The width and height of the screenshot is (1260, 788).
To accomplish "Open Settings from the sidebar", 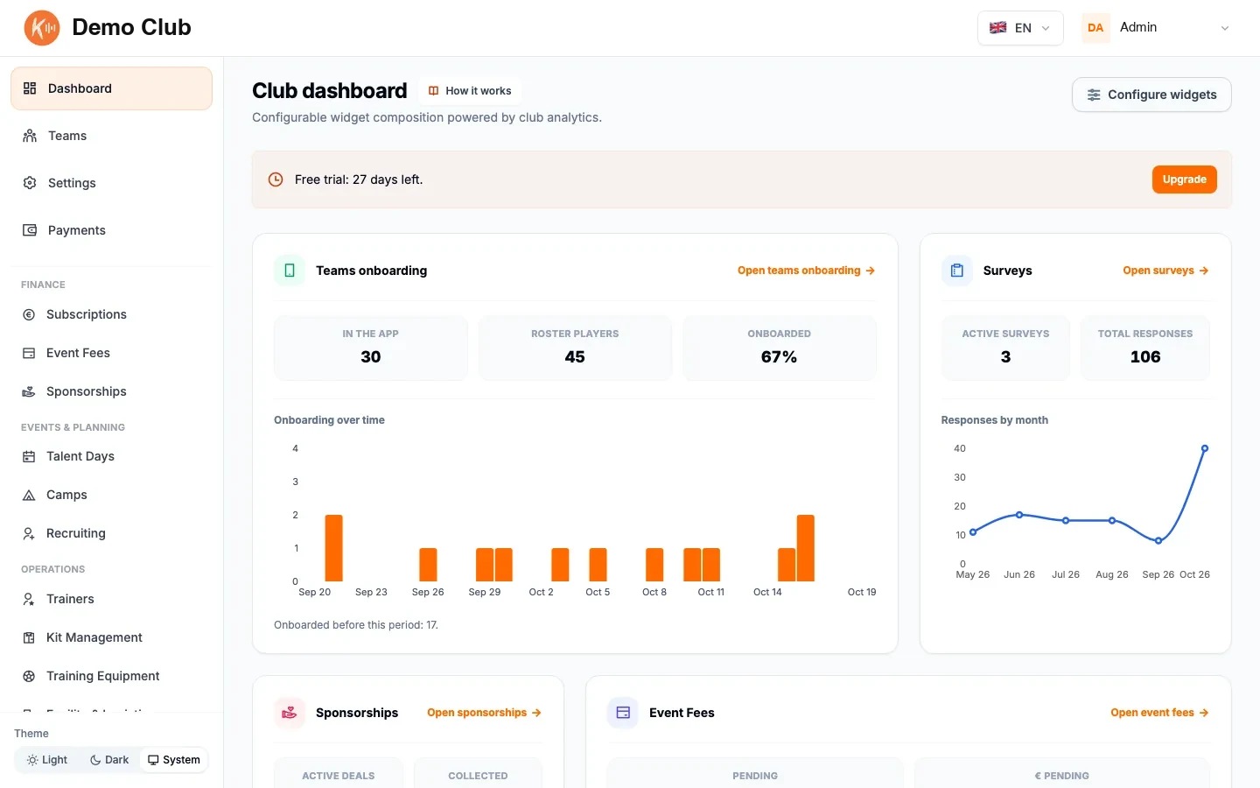I will 111,183.
